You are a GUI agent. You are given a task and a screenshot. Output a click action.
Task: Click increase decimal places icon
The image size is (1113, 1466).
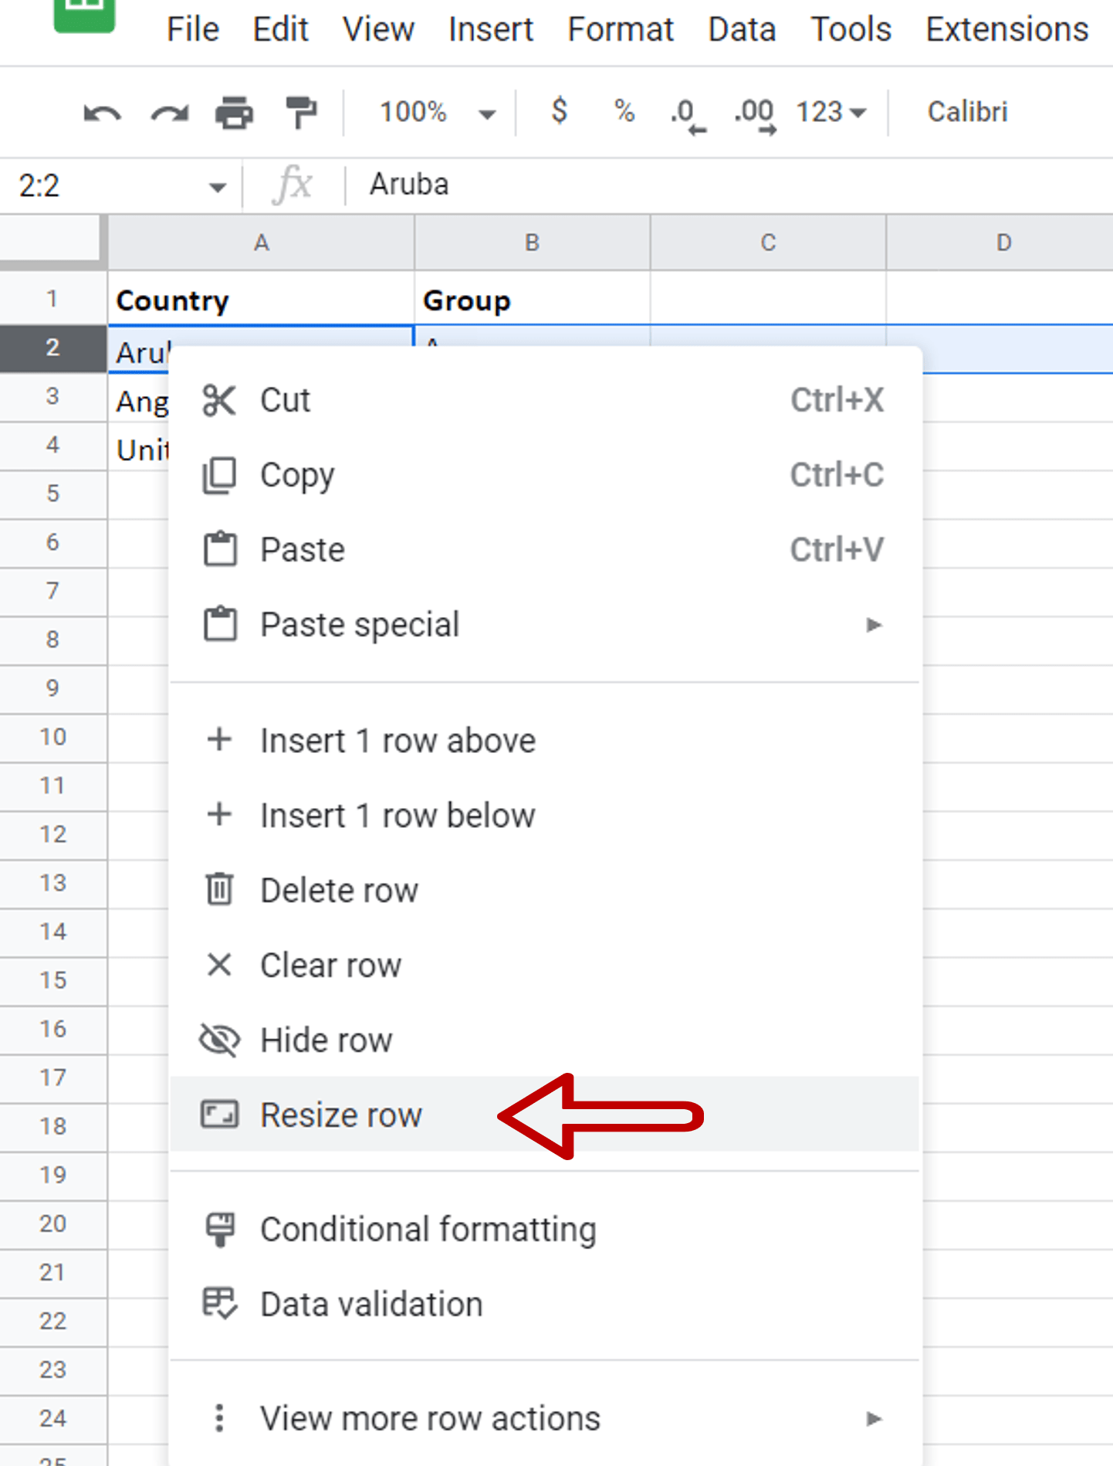pyautogui.click(x=753, y=113)
